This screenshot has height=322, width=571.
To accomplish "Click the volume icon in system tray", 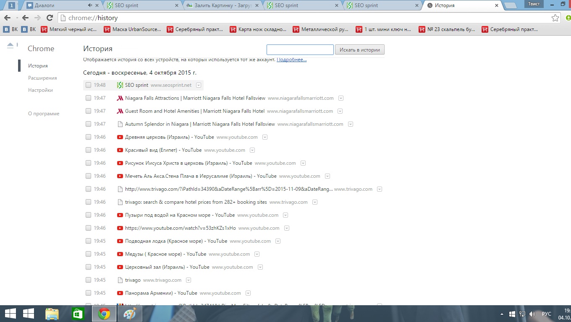I will [532, 314].
